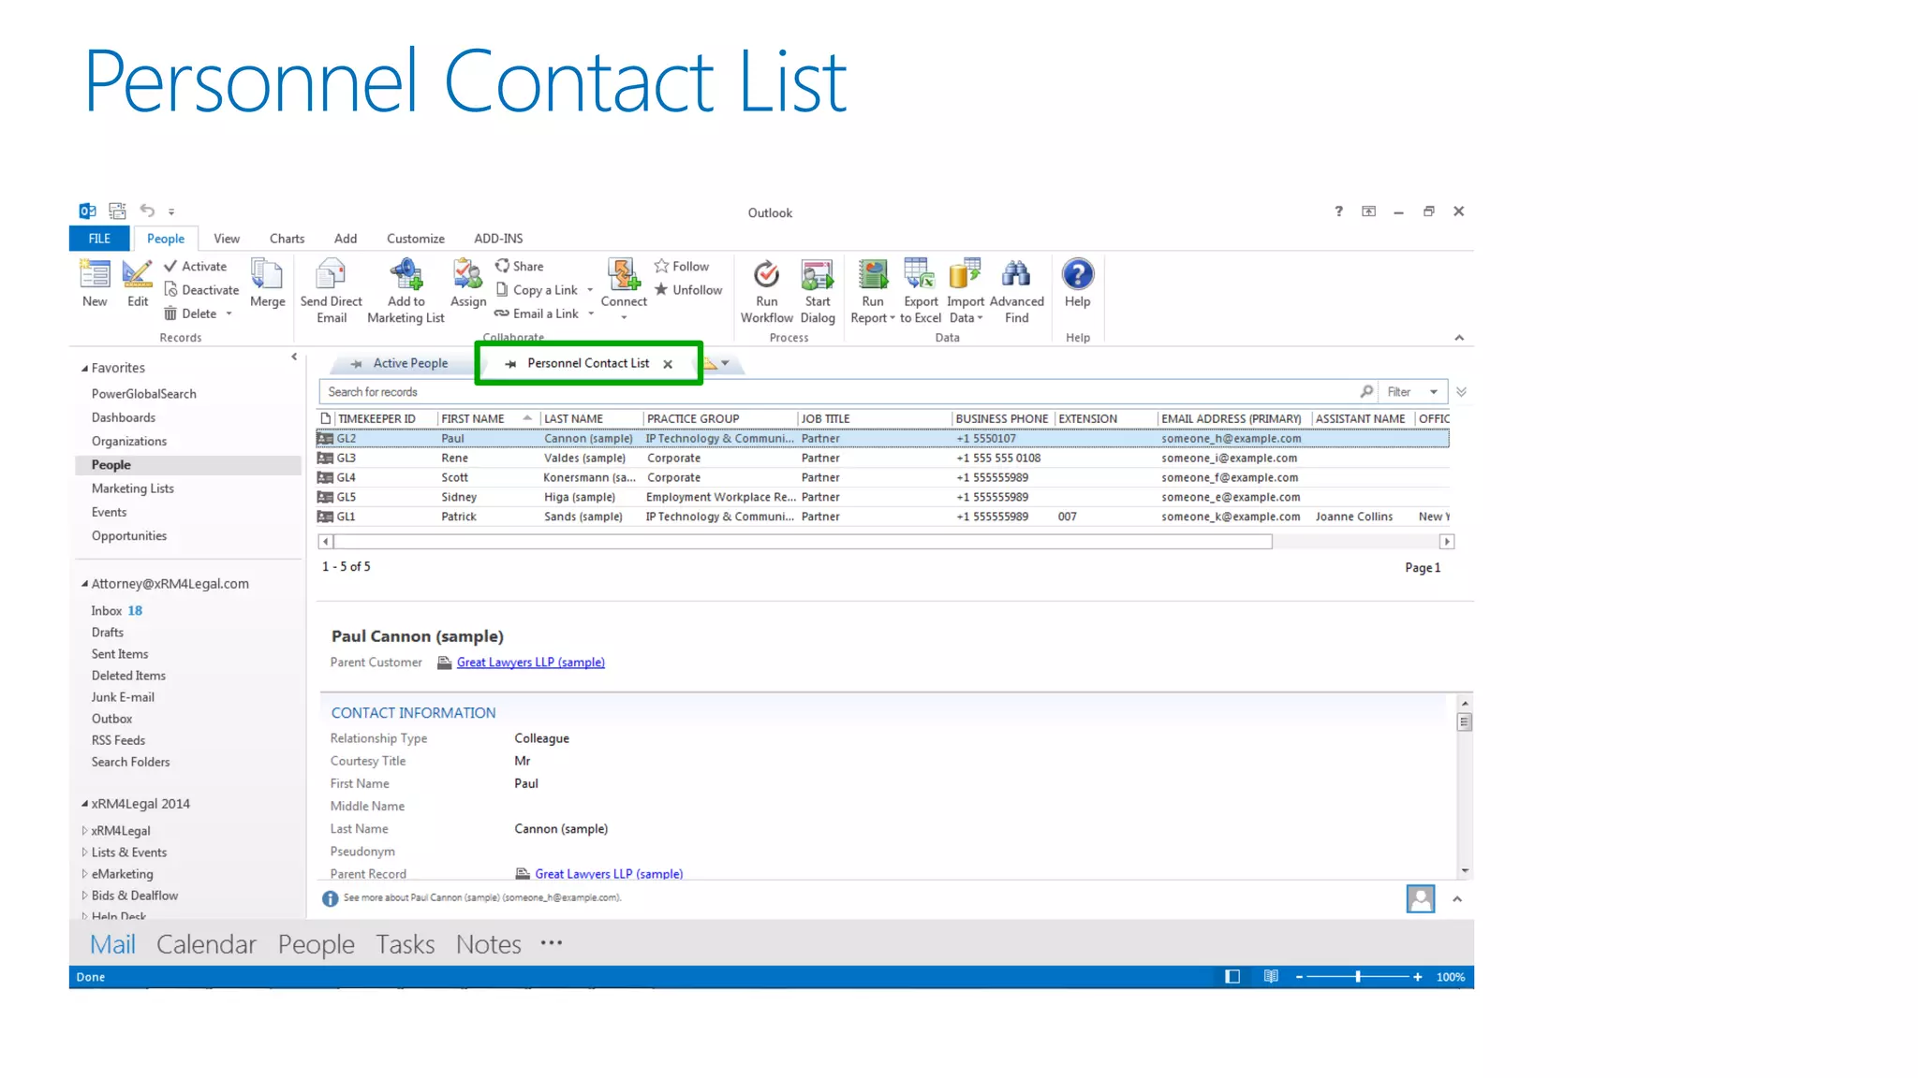
Task: Click Run Report icon
Action: pyautogui.click(x=873, y=274)
